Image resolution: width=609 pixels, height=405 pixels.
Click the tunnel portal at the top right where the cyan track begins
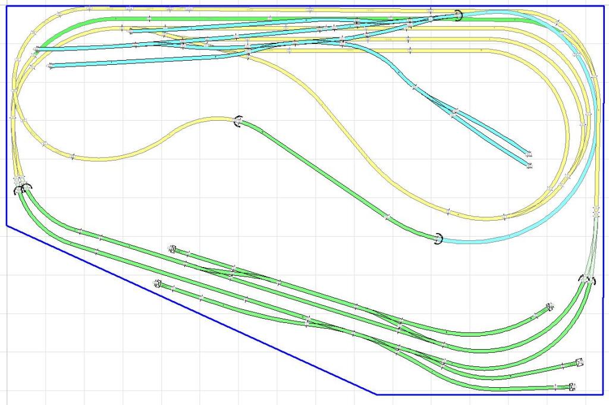coord(459,15)
